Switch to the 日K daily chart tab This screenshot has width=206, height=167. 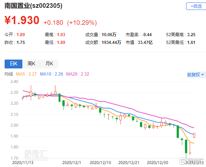pyautogui.click(x=13, y=64)
